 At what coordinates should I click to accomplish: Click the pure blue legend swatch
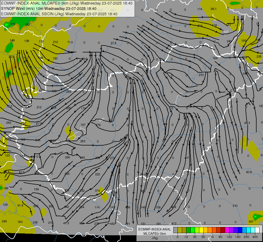click(x=240, y=230)
